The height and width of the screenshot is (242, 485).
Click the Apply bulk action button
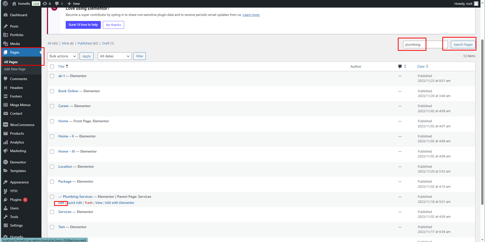tap(86, 56)
